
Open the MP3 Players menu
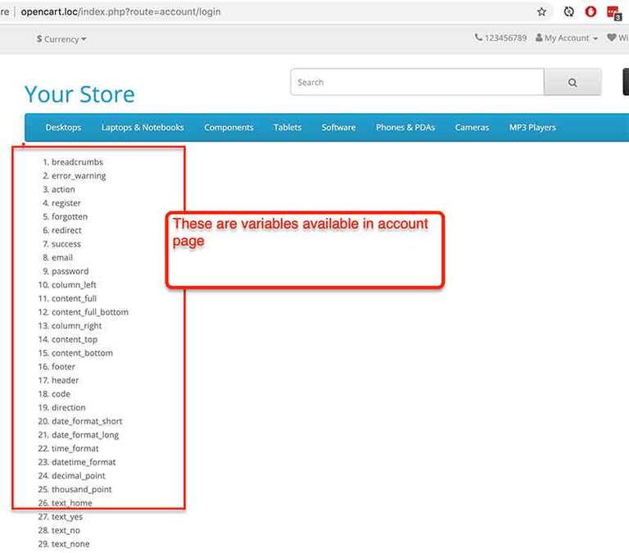(532, 127)
